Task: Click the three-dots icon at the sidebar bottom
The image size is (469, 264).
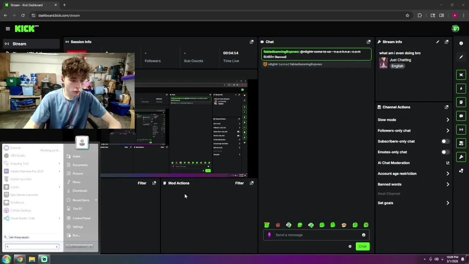Action: [x=461, y=171]
